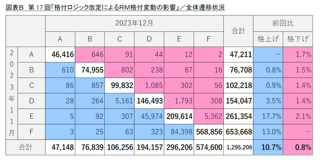
Task: Select the vertical 2023年11月 row group label
Action: click(x=12, y=93)
